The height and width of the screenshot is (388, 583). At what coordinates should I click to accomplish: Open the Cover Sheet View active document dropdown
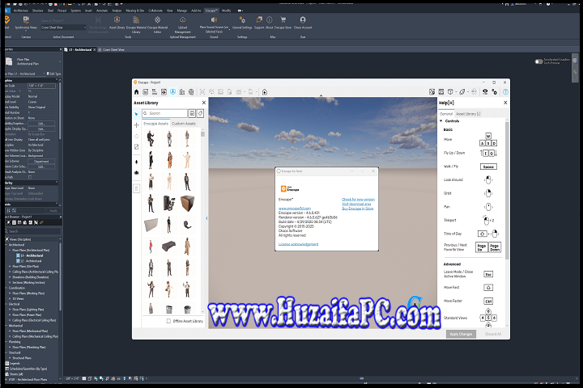tap(64, 27)
